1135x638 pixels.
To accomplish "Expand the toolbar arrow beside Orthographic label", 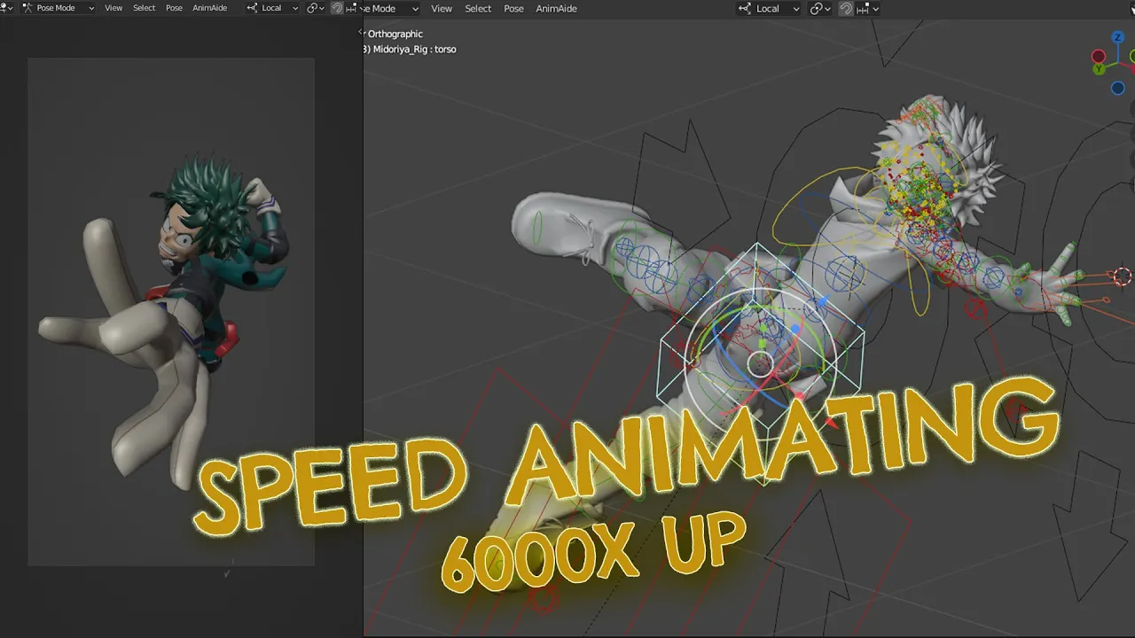I will coord(362,34).
